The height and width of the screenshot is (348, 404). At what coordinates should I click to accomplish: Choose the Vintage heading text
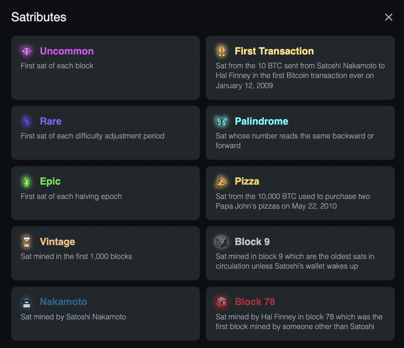(58, 242)
